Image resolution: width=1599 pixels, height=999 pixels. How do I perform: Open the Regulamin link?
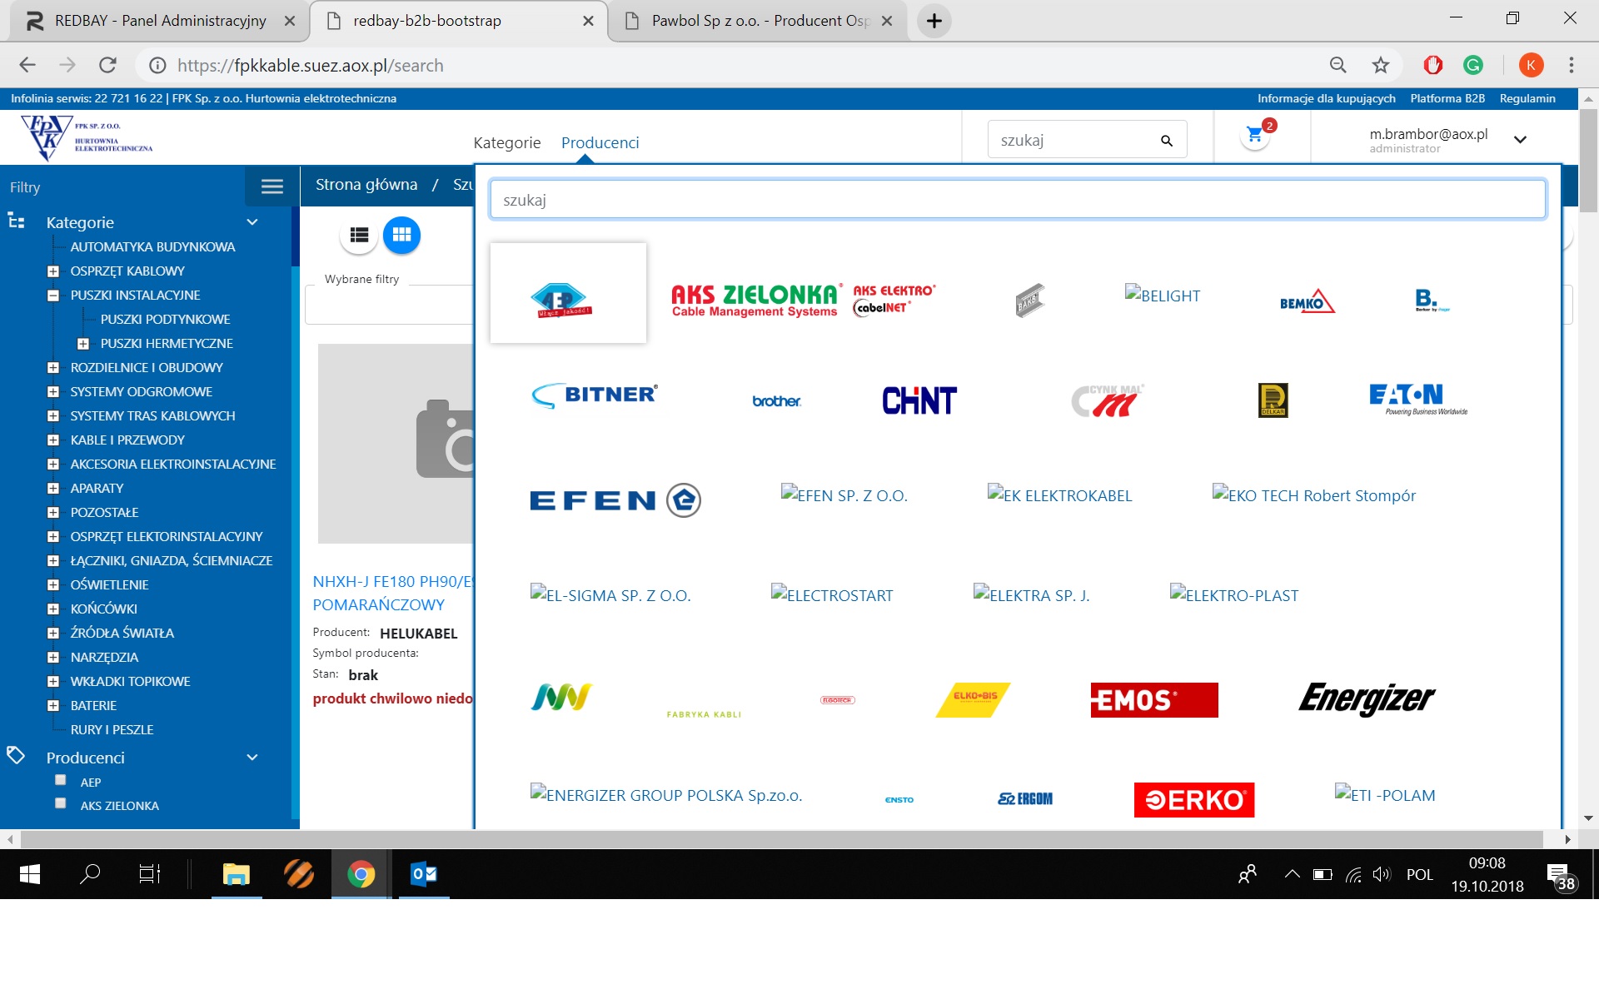point(1527,98)
